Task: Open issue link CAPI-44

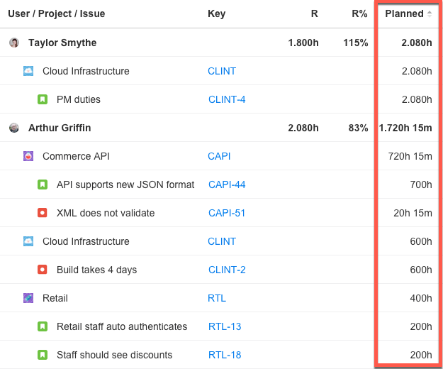Action: (x=227, y=184)
